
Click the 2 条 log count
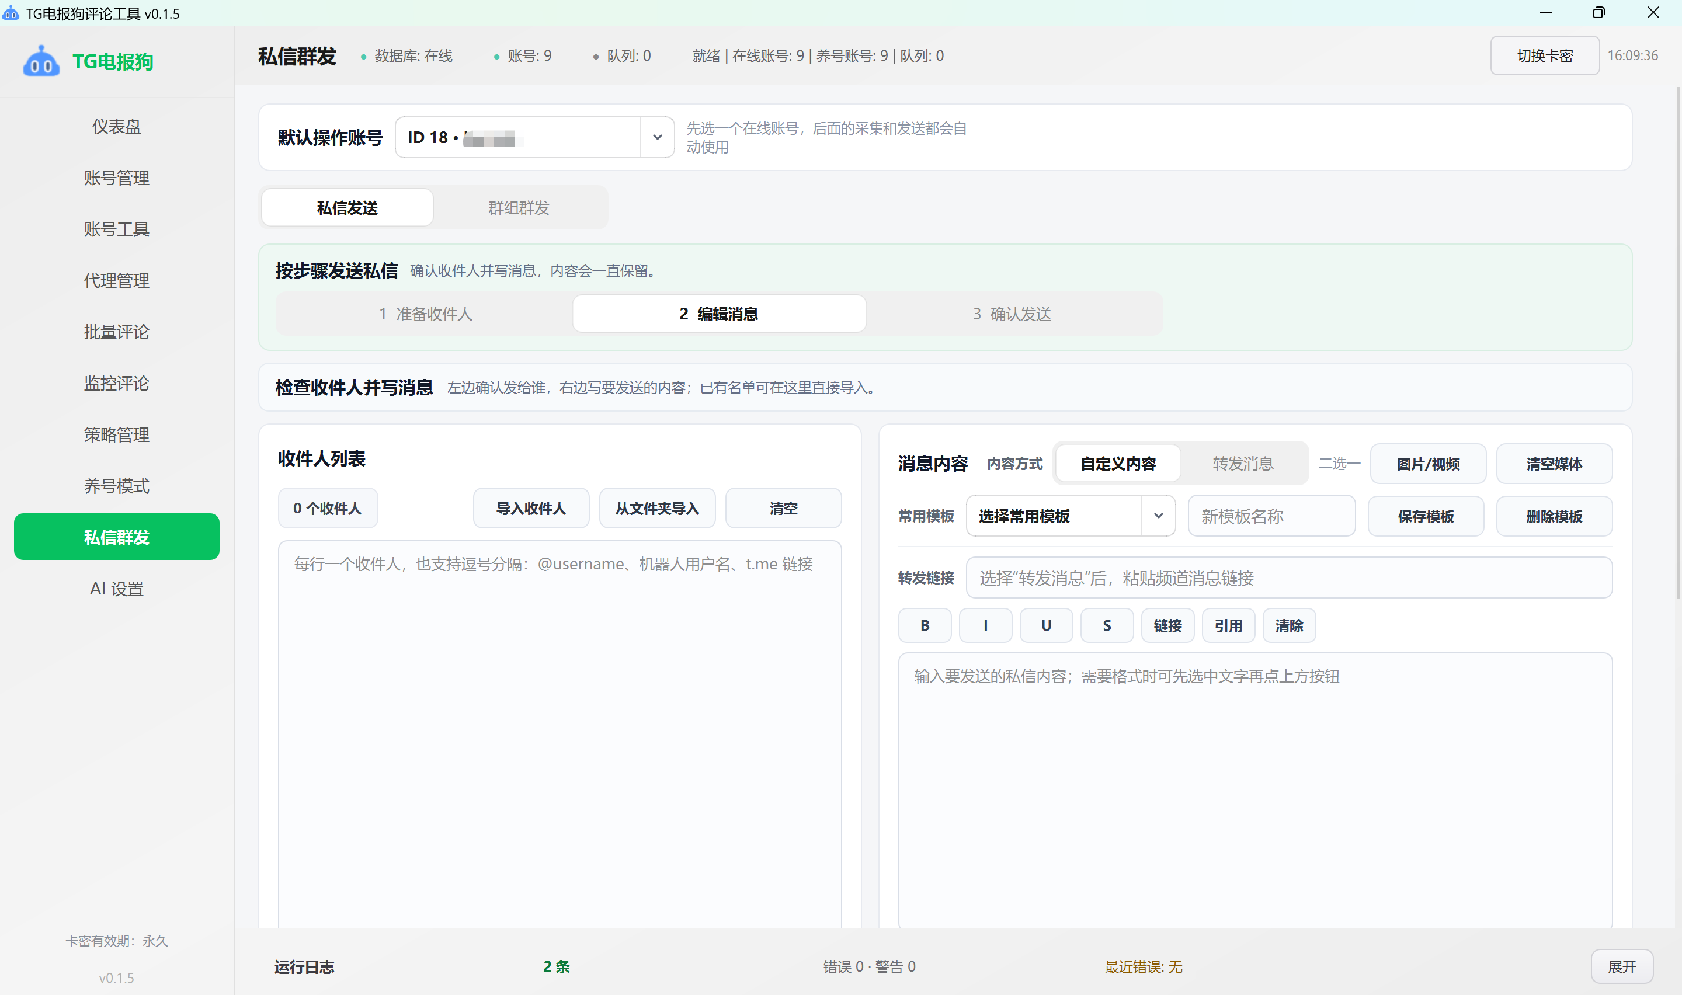tap(557, 966)
